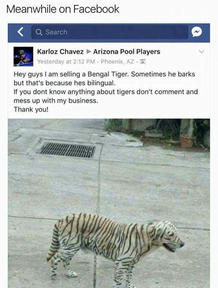Click the storm drain grate in the photo
This screenshot has height=288, width=218.
pos(68,150)
